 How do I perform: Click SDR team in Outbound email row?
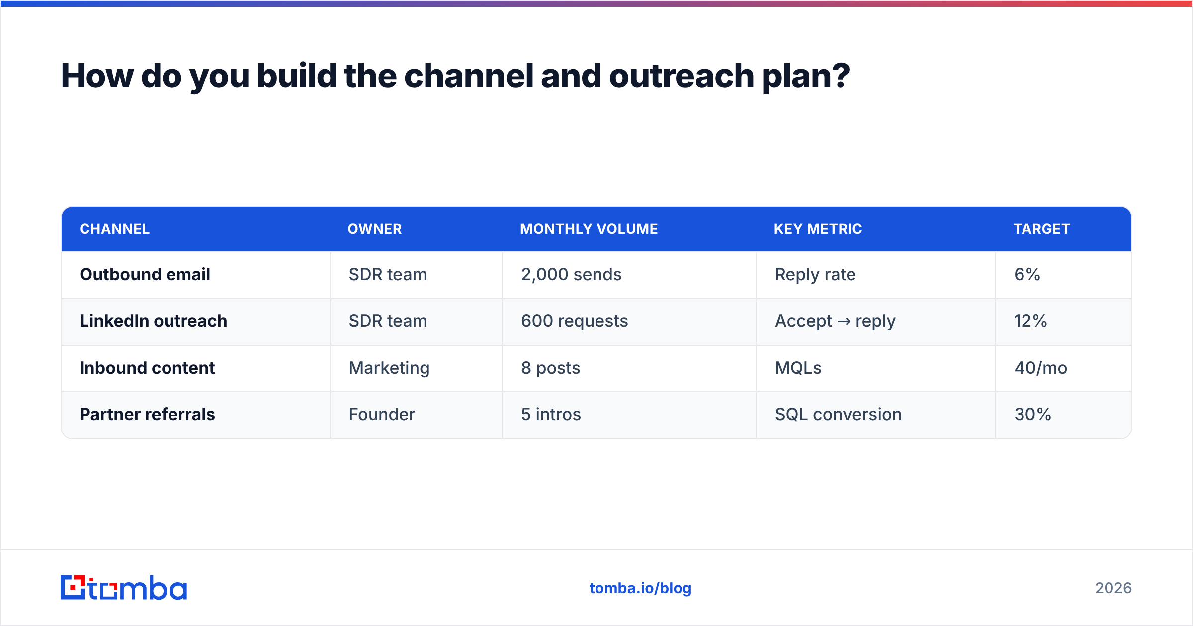pos(417,275)
